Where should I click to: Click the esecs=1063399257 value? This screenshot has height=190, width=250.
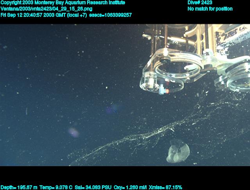tap(110, 15)
